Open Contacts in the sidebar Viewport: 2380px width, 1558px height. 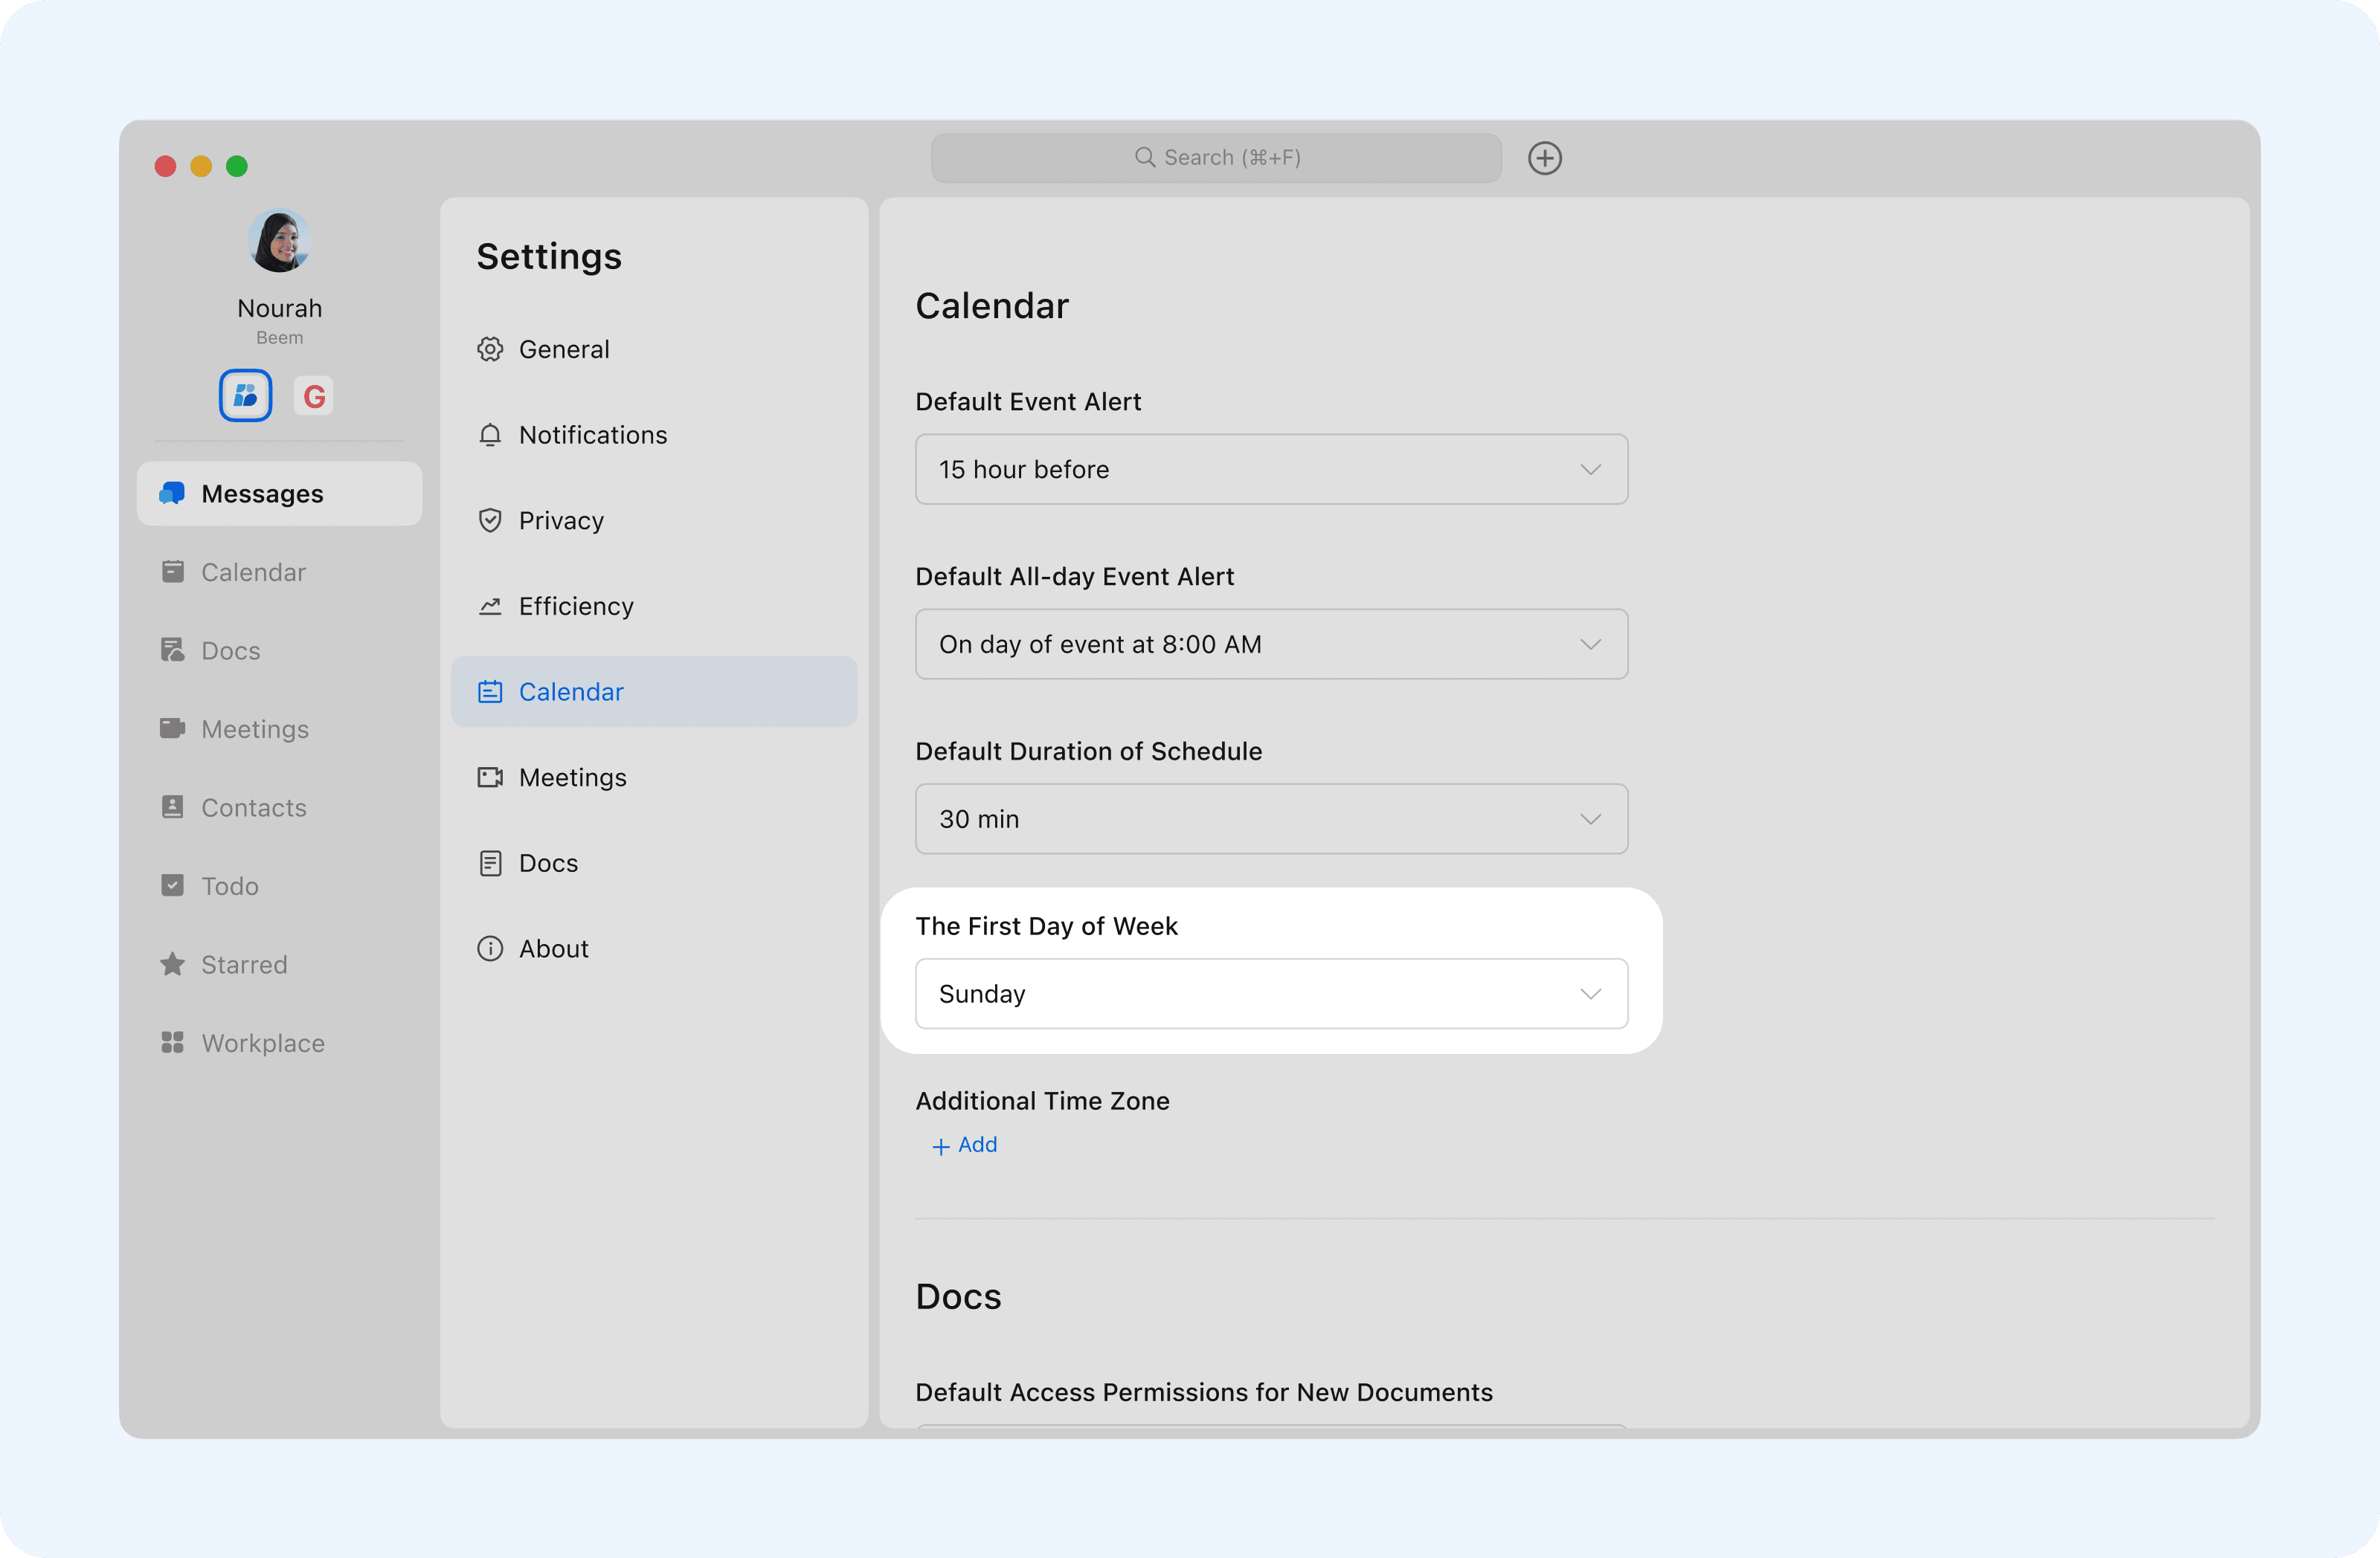coord(253,807)
